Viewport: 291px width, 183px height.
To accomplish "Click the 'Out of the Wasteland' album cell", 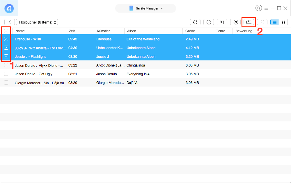I will [143, 39].
